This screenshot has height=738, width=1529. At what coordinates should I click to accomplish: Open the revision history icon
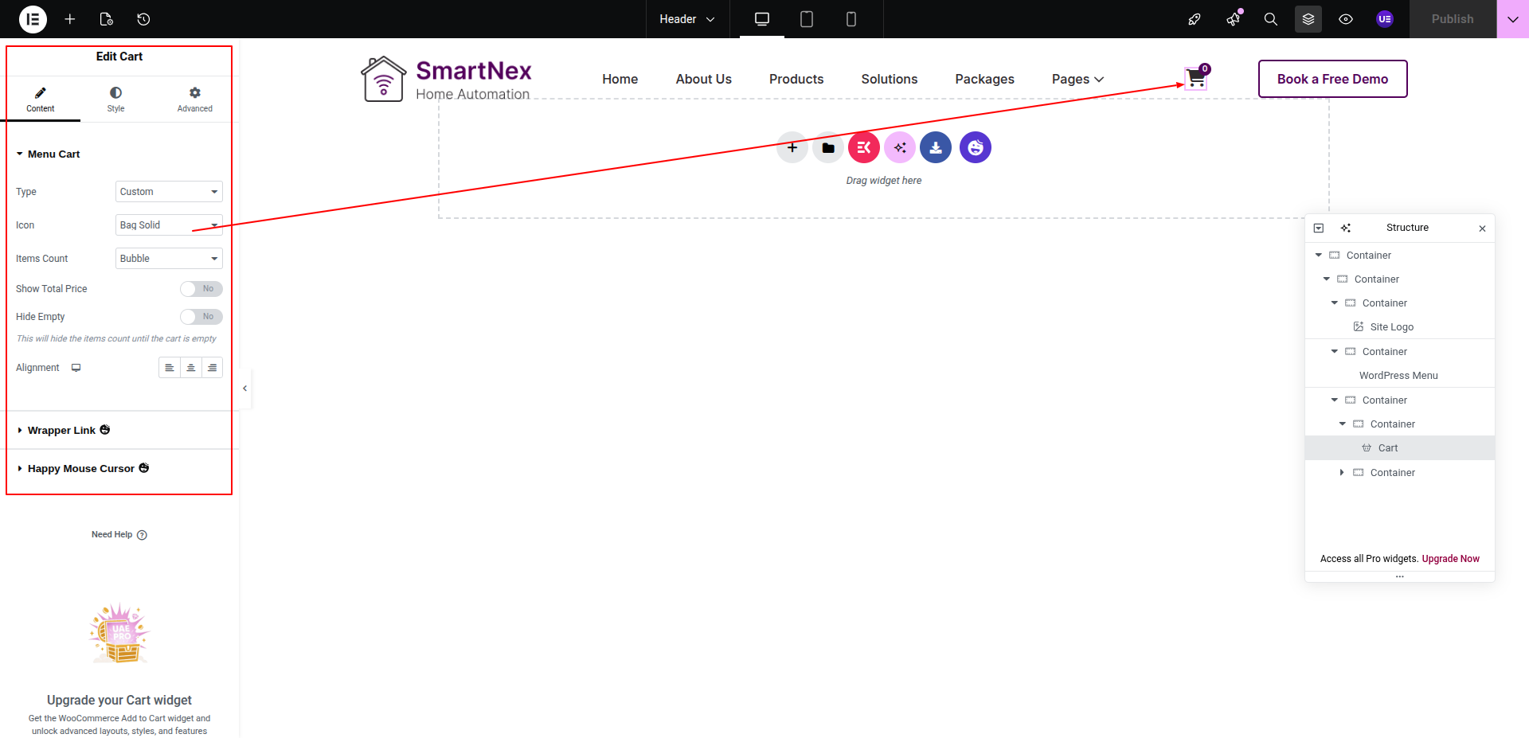click(x=143, y=19)
